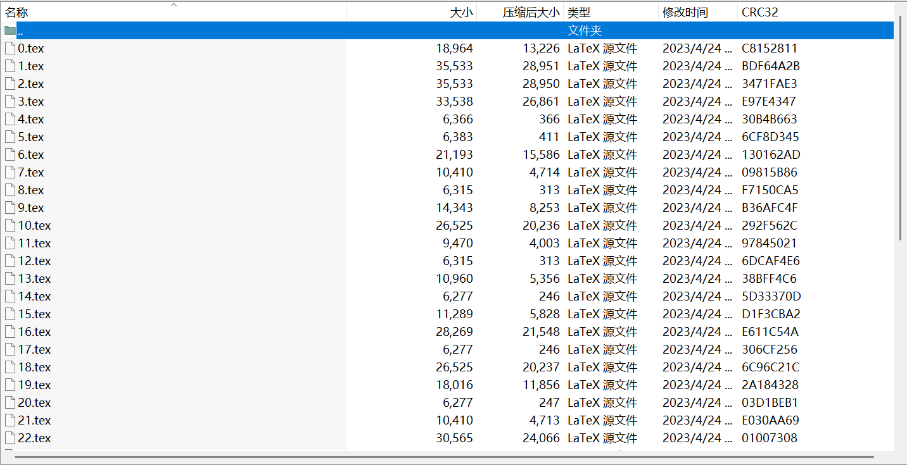
Task: Select the file icon beside 9.tex
Action: pos(10,208)
